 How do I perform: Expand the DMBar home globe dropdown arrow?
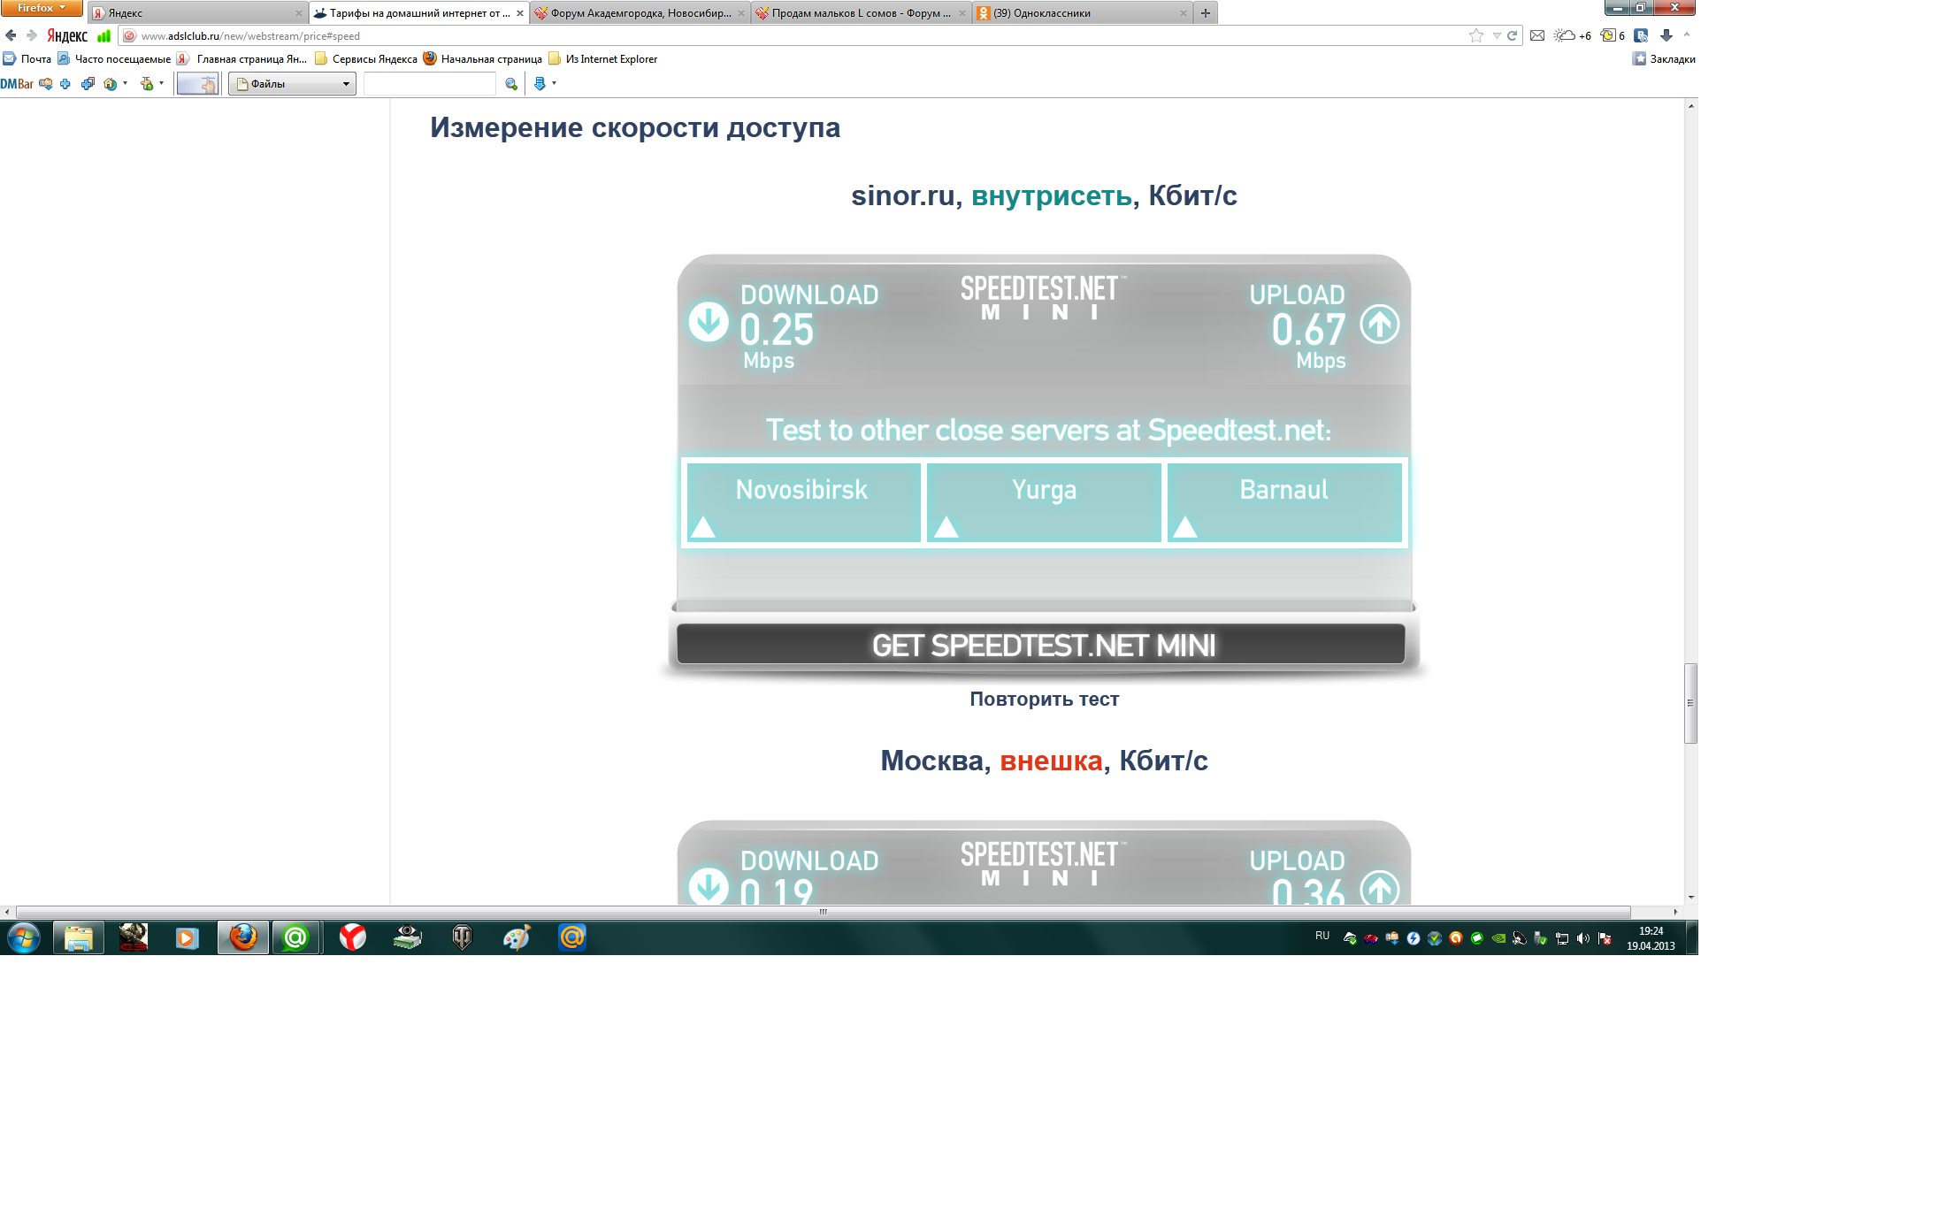[x=125, y=83]
